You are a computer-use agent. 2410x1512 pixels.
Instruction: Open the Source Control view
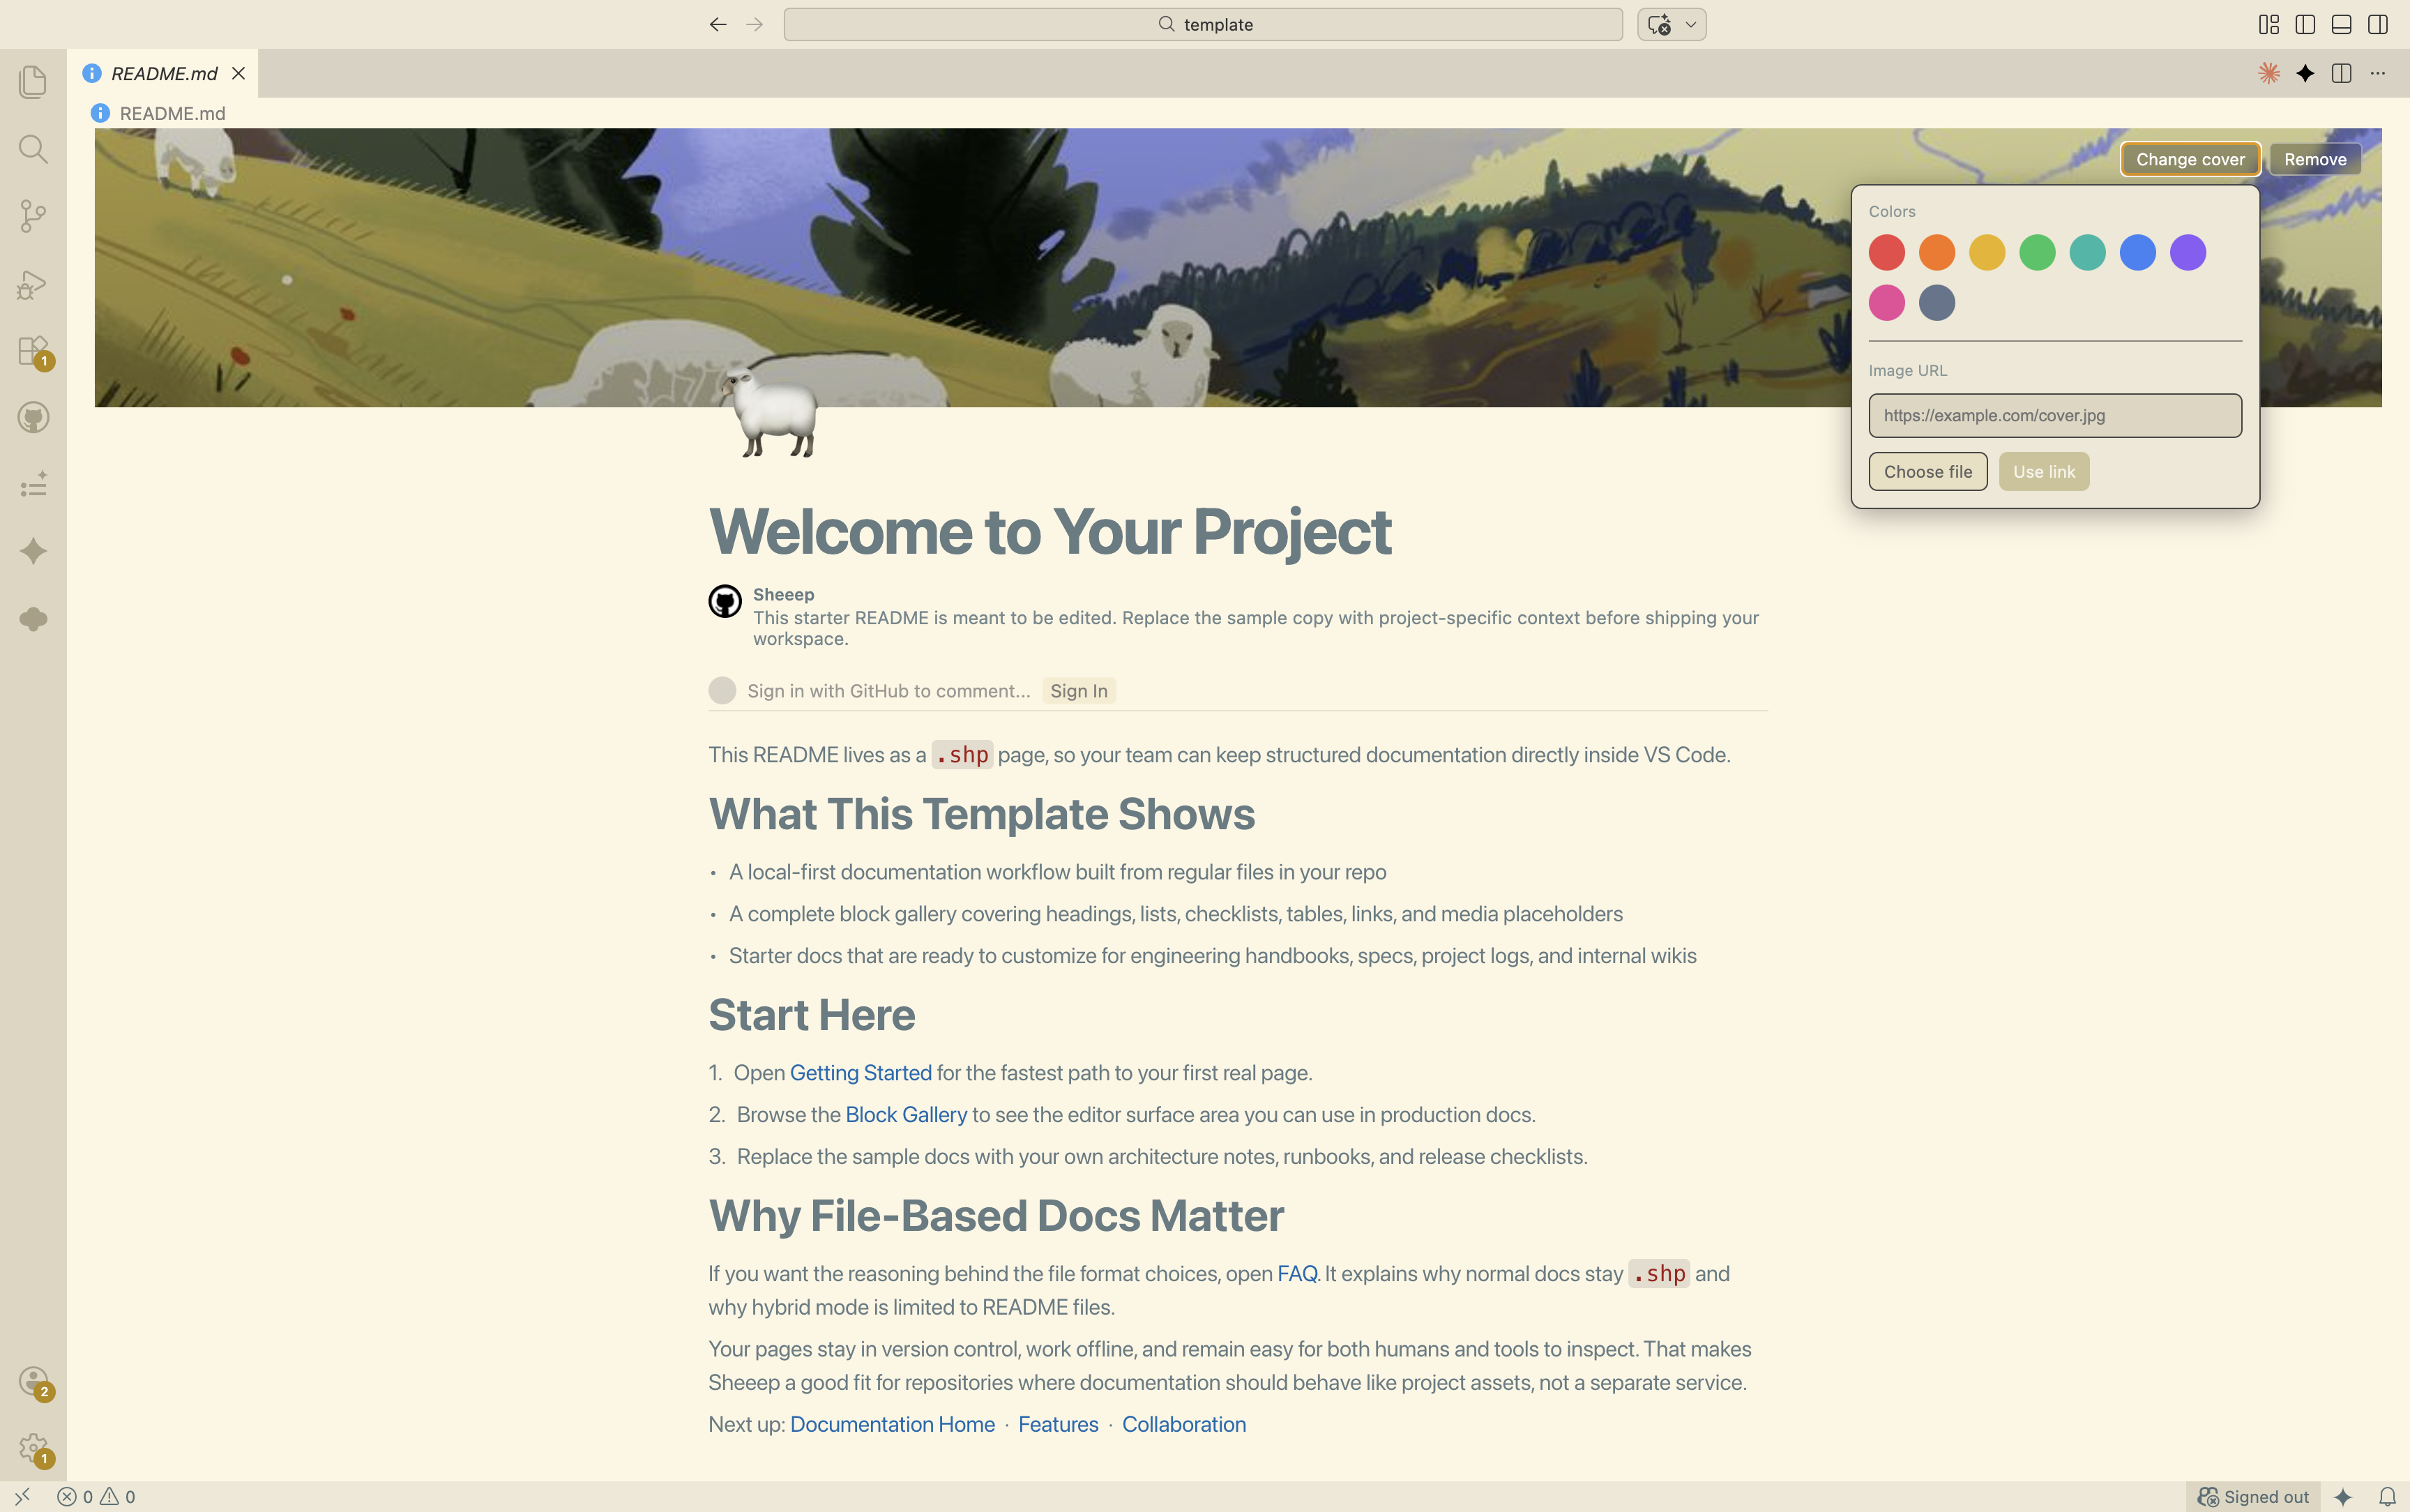(33, 216)
